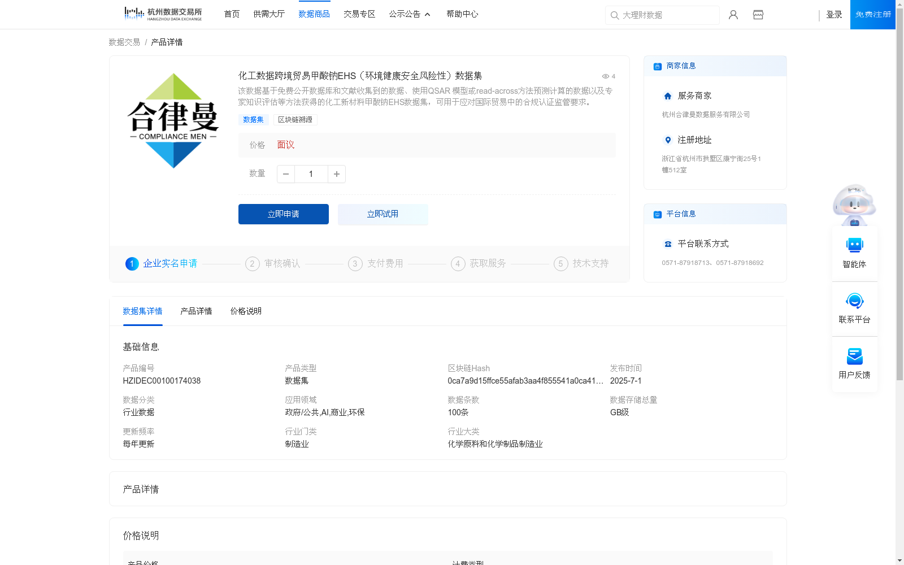Expand the 公示公告 dropdown menu
904x565 pixels.
(410, 14)
